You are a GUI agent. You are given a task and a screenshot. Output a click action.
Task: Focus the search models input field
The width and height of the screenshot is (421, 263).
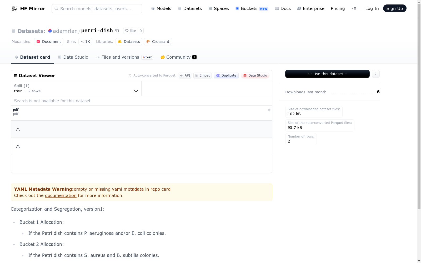pyautogui.click(x=97, y=8)
